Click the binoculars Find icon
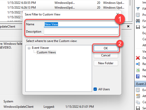This screenshot has height=110, width=146. [x=138, y=21]
